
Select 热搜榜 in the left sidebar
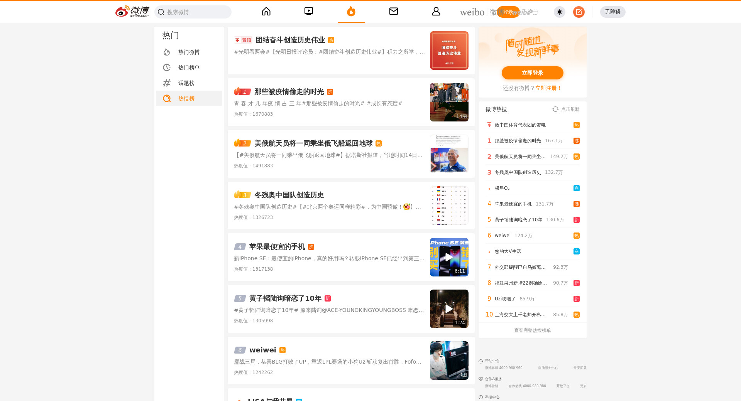[x=189, y=98]
